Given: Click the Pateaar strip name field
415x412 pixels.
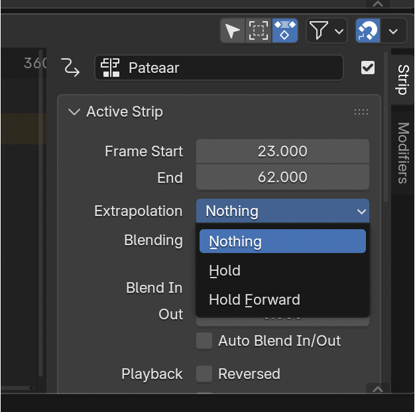Looking at the screenshot, I should click(x=225, y=68).
